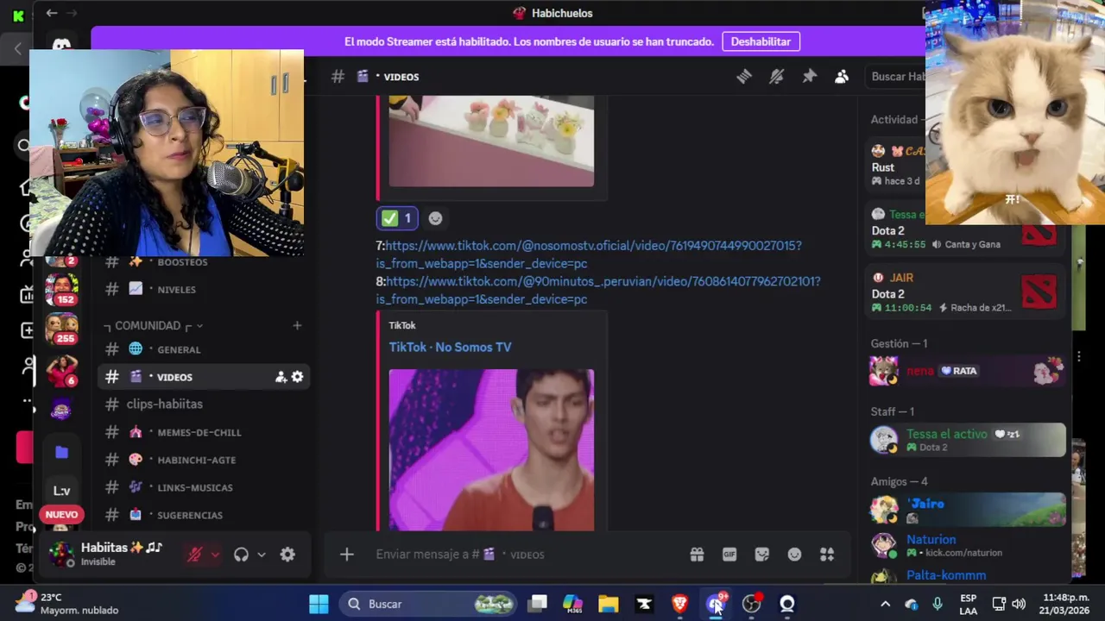Open the emoji picker
This screenshot has height=621, width=1105.
[x=794, y=555]
